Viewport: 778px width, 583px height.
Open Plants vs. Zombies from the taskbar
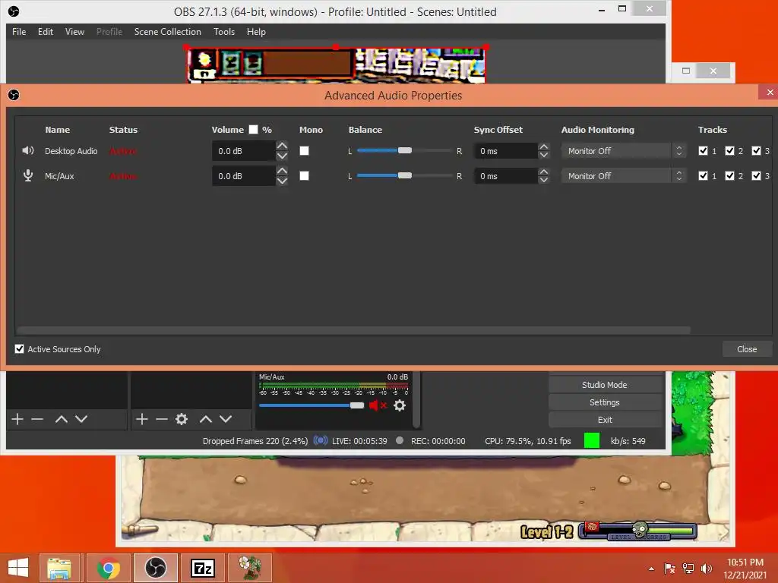click(250, 568)
